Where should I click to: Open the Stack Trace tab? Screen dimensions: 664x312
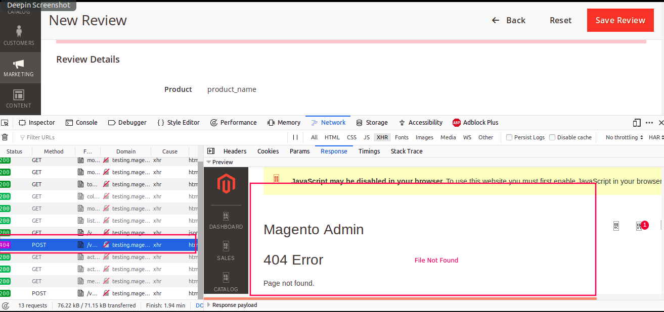click(407, 151)
